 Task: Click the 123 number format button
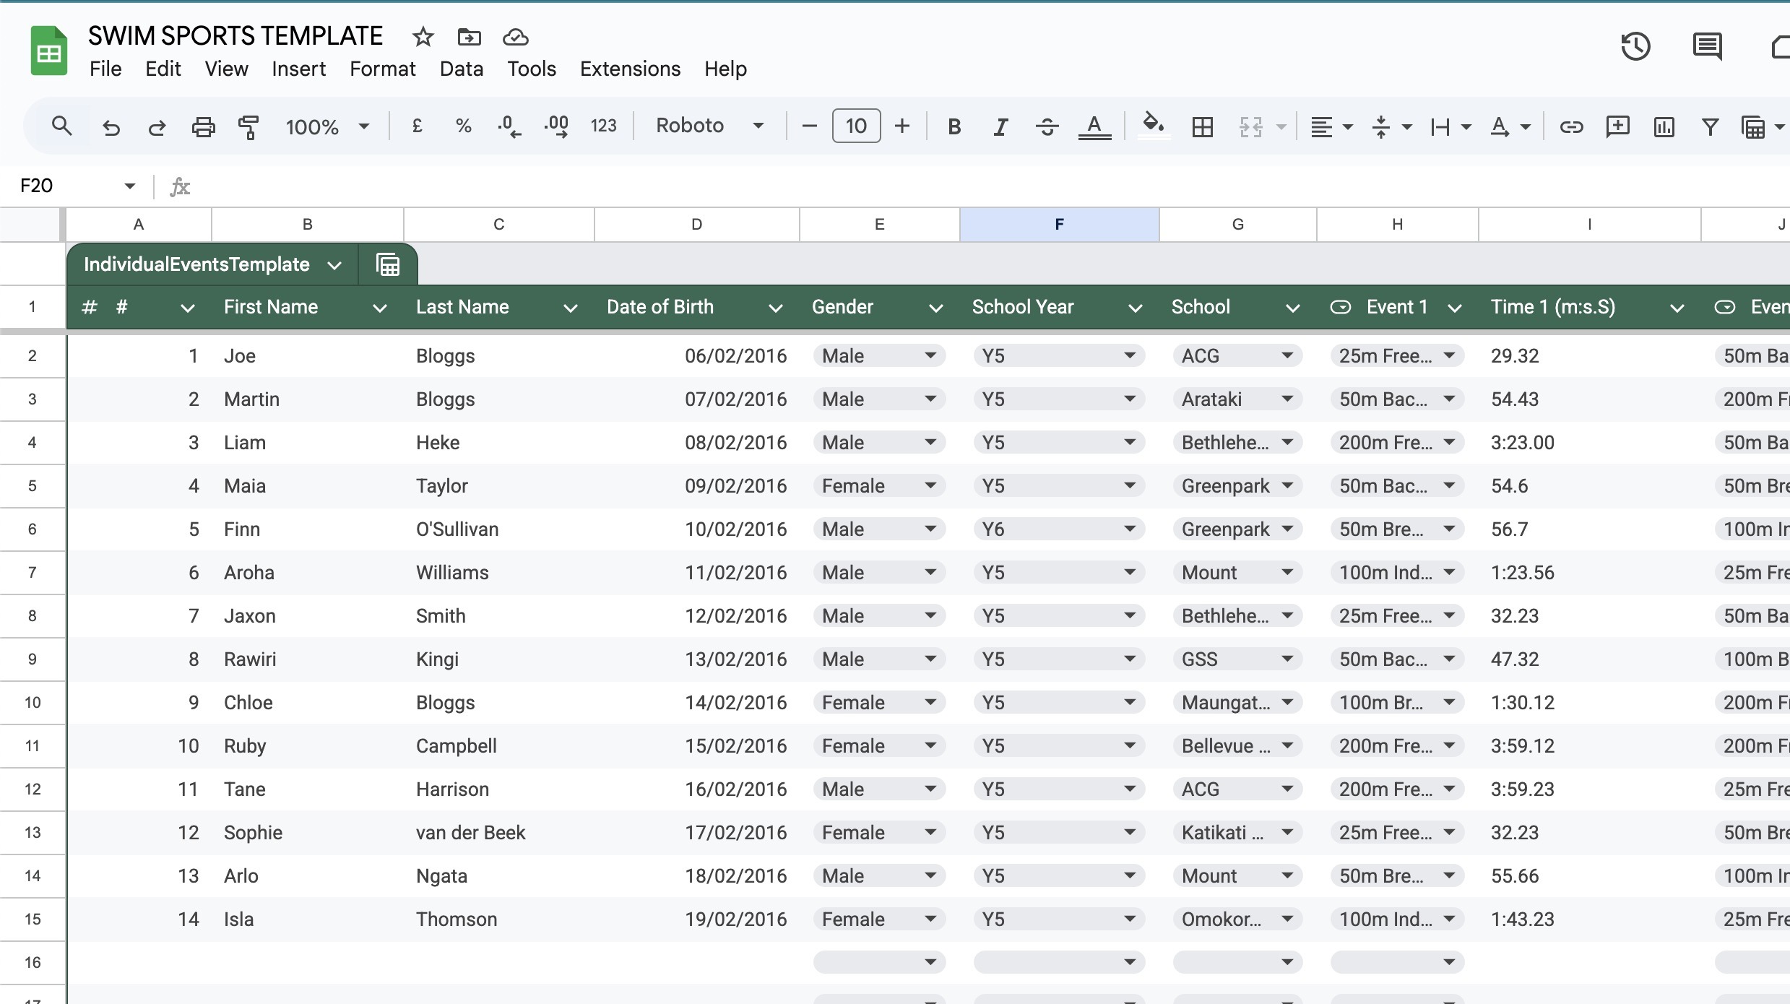tap(602, 126)
